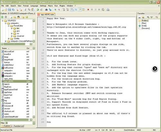
Task: Expand the scintilla folder node
Action: coord(9,39)
